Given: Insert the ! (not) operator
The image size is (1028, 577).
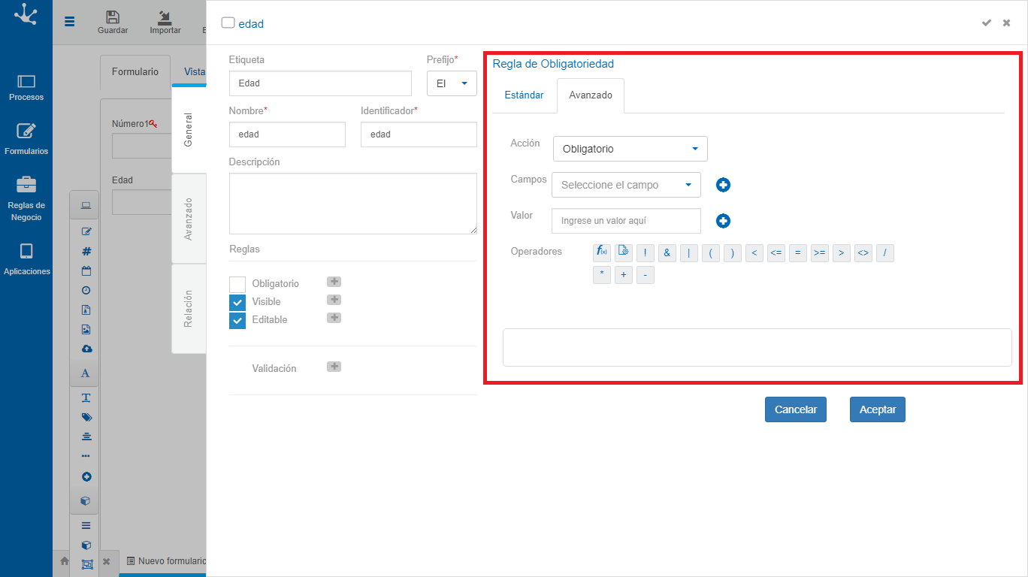Looking at the screenshot, I should [645, 253].
